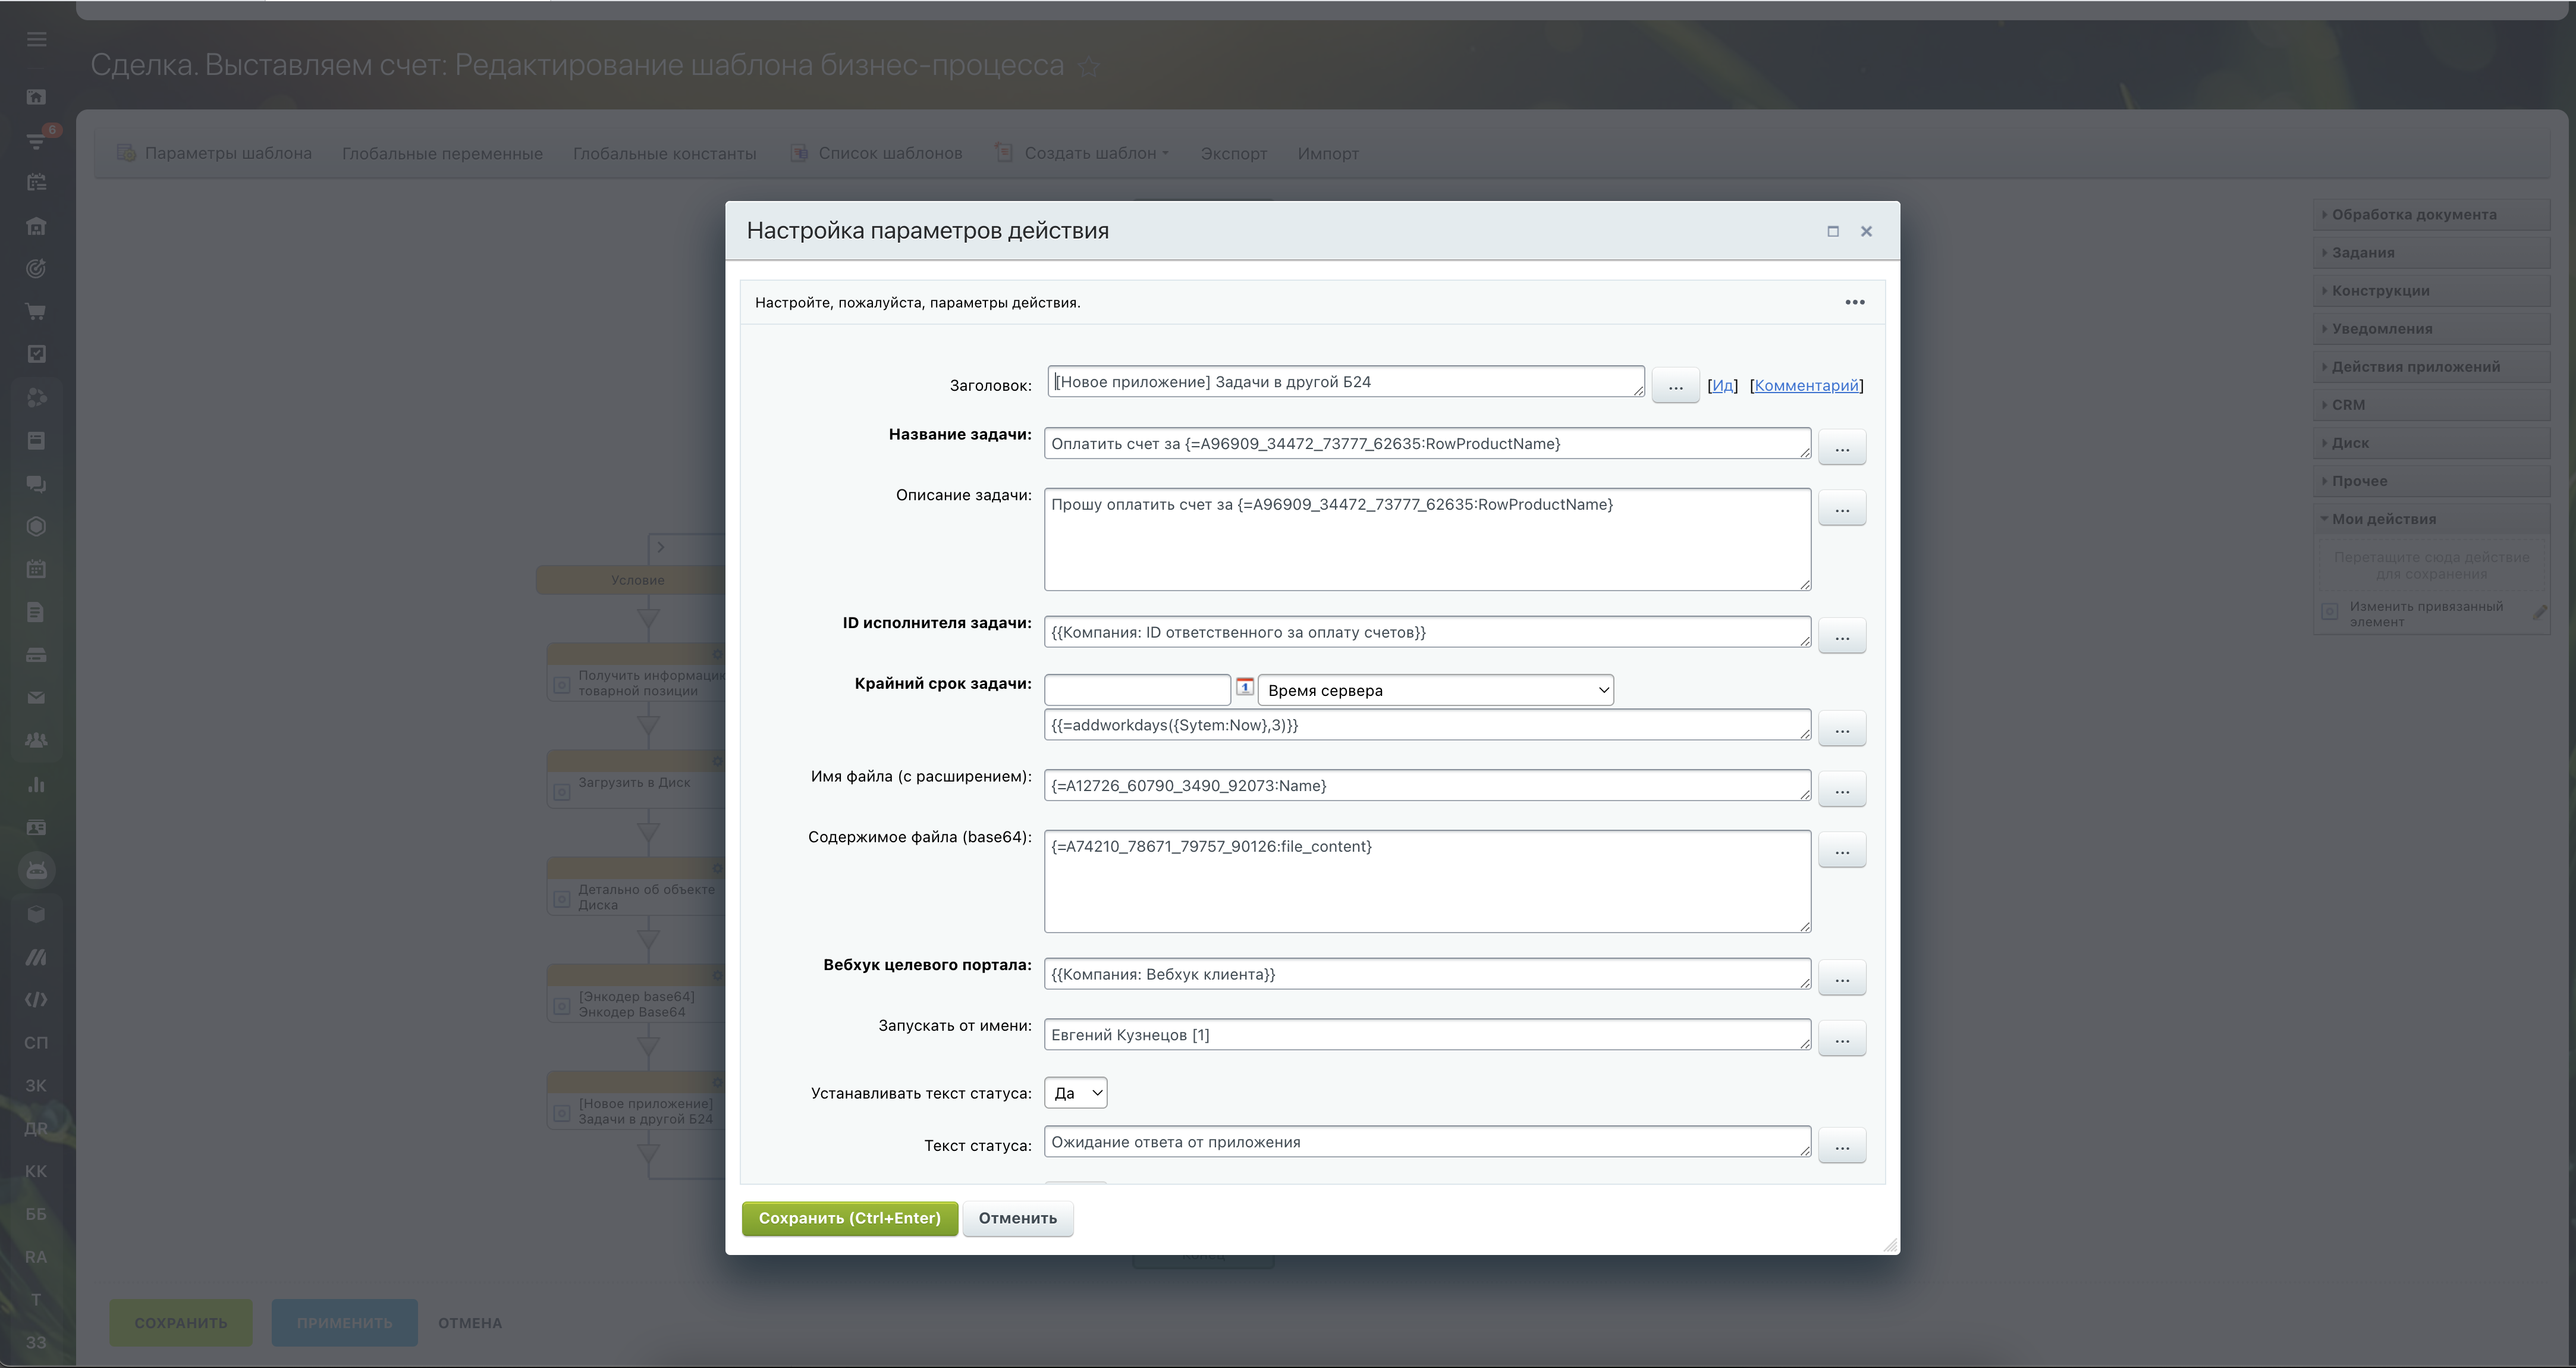Viewport: 2576px width, 1368px height.
Task: Open value picker for Заголовок field
Action: pyautogui.click(x=1675, y=385)
